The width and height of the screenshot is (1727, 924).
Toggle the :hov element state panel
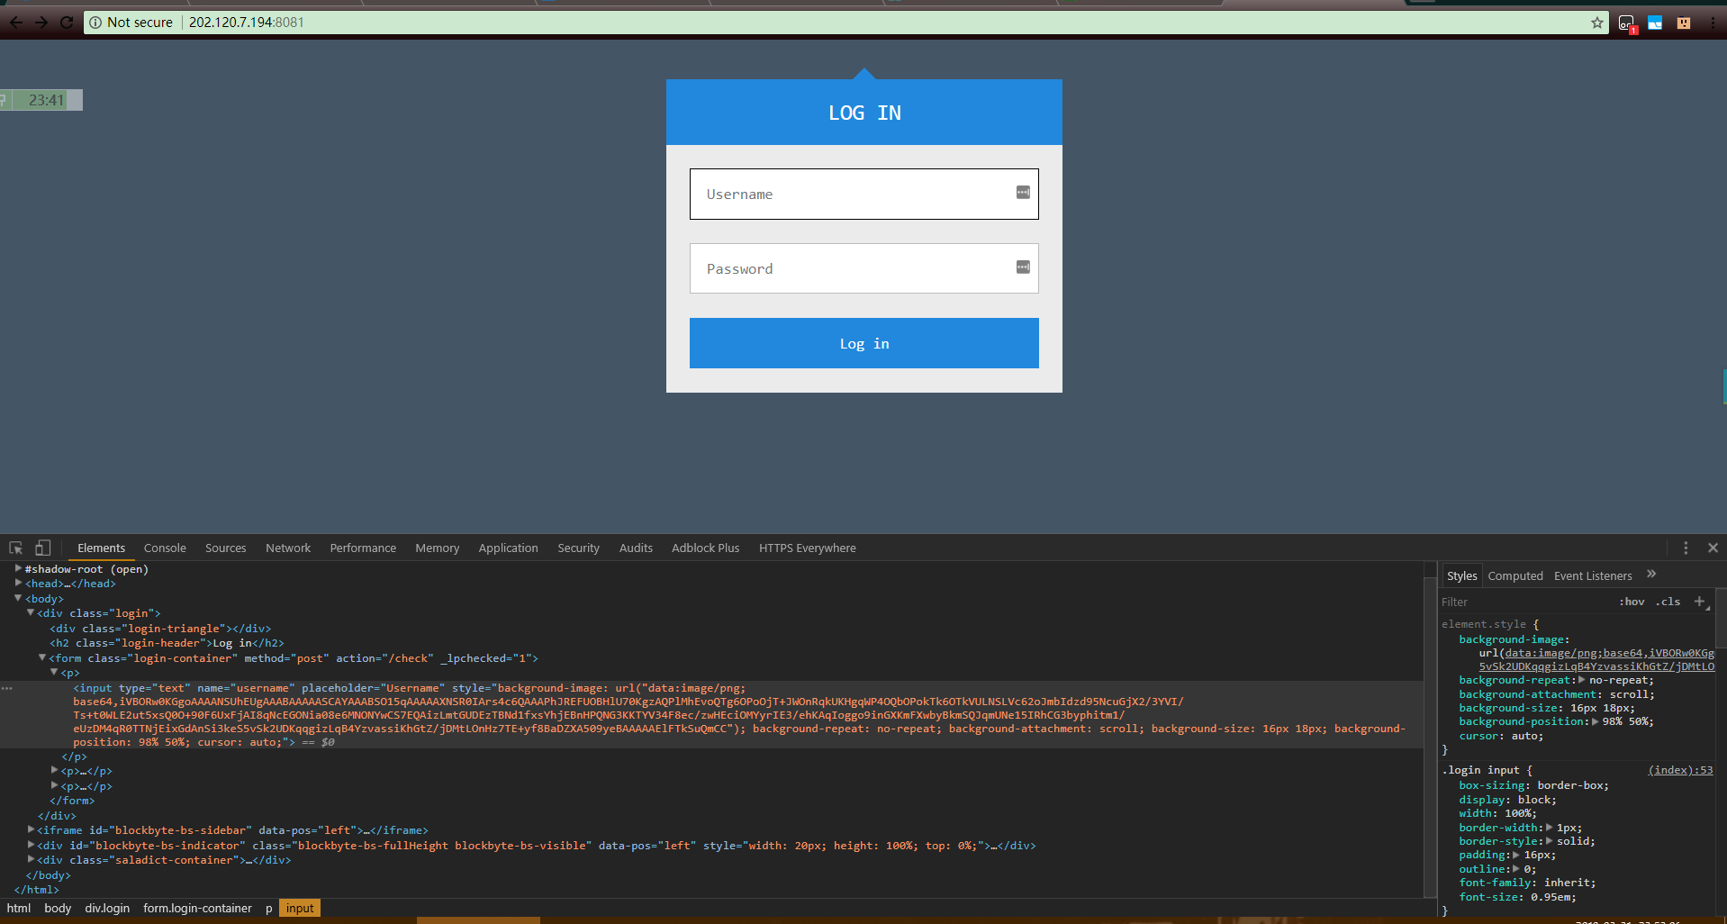[1632, 602]
